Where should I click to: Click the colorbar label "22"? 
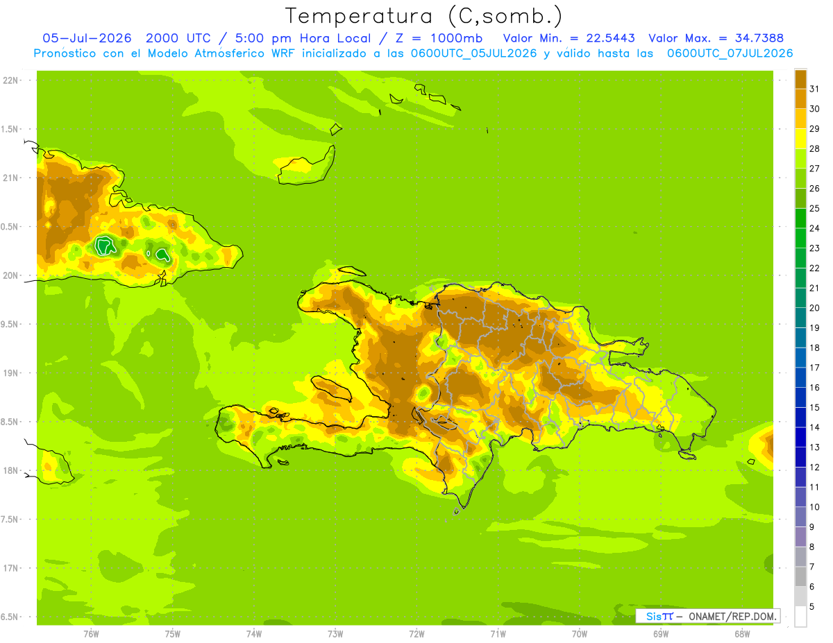coord(814,268)
